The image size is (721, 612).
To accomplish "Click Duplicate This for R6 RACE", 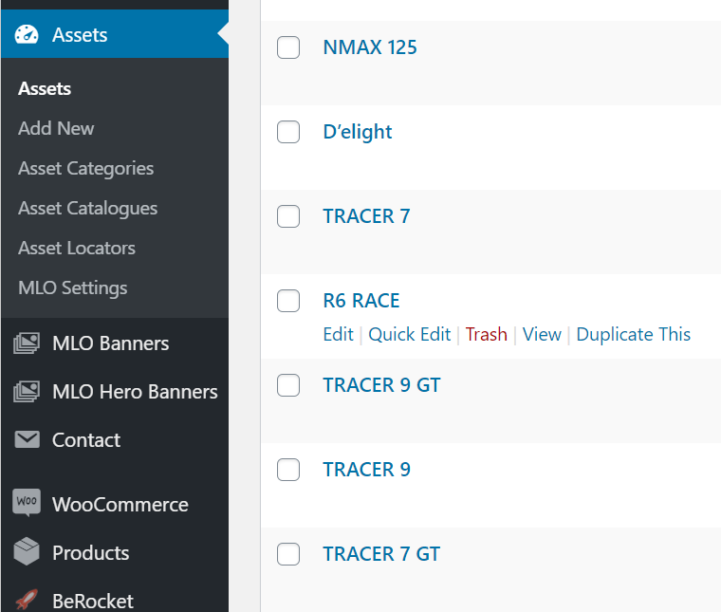I will [x=633, y=334].
